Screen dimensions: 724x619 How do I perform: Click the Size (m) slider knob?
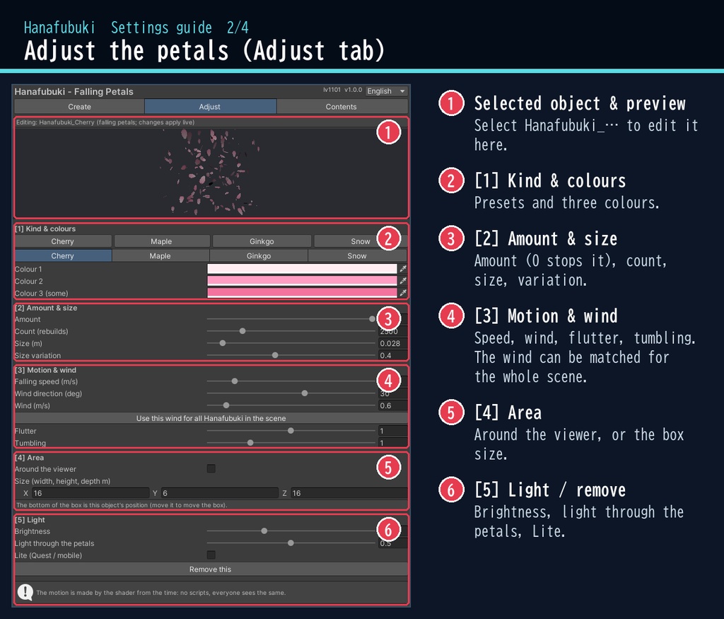[223, 343]
